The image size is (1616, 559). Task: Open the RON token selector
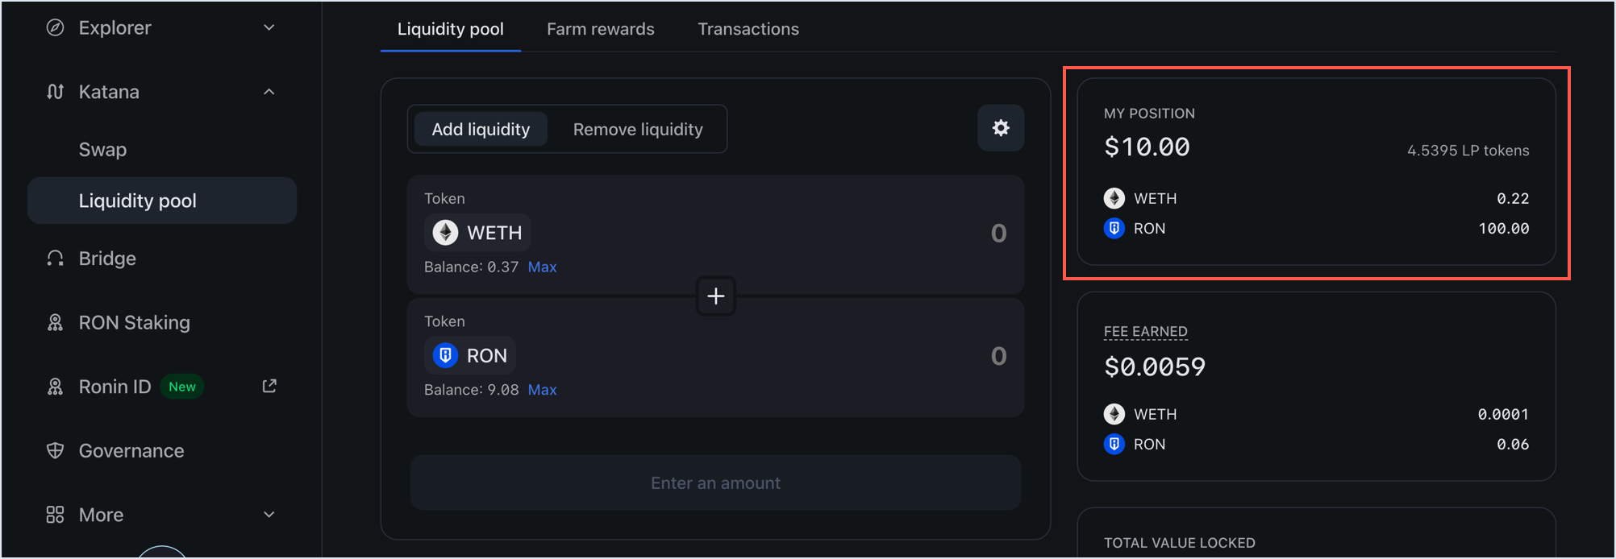pos(471,356)
